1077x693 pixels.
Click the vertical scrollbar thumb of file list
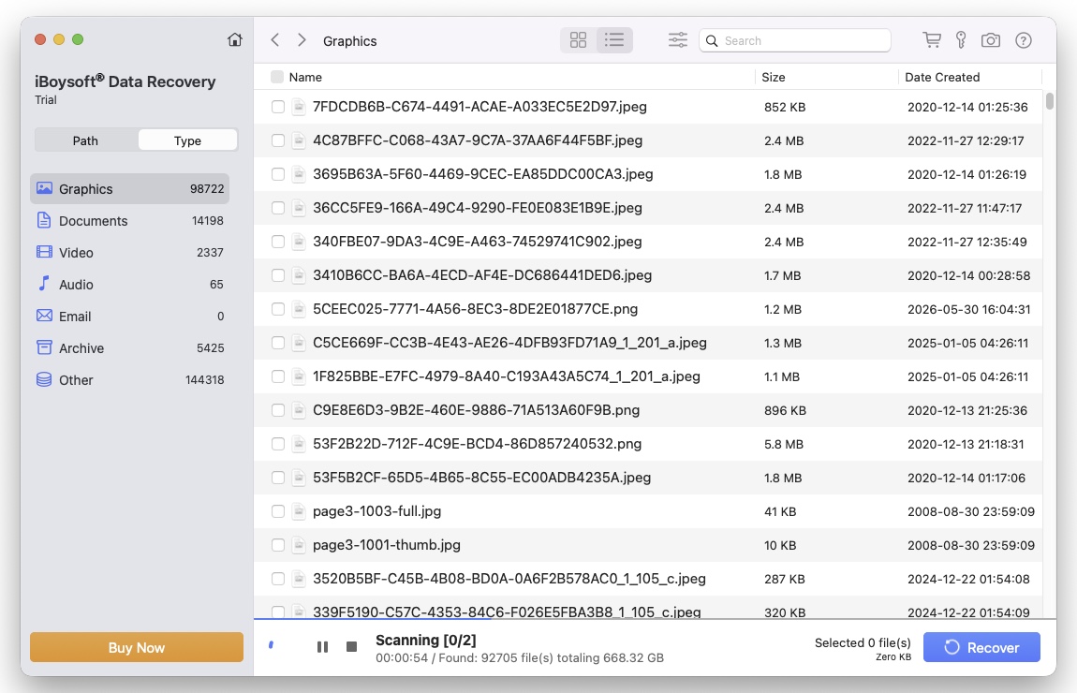pos(1049,100)
